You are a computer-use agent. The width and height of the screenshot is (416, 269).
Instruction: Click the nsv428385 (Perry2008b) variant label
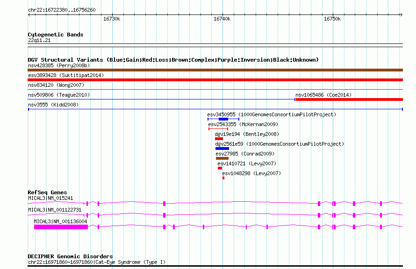59,65
